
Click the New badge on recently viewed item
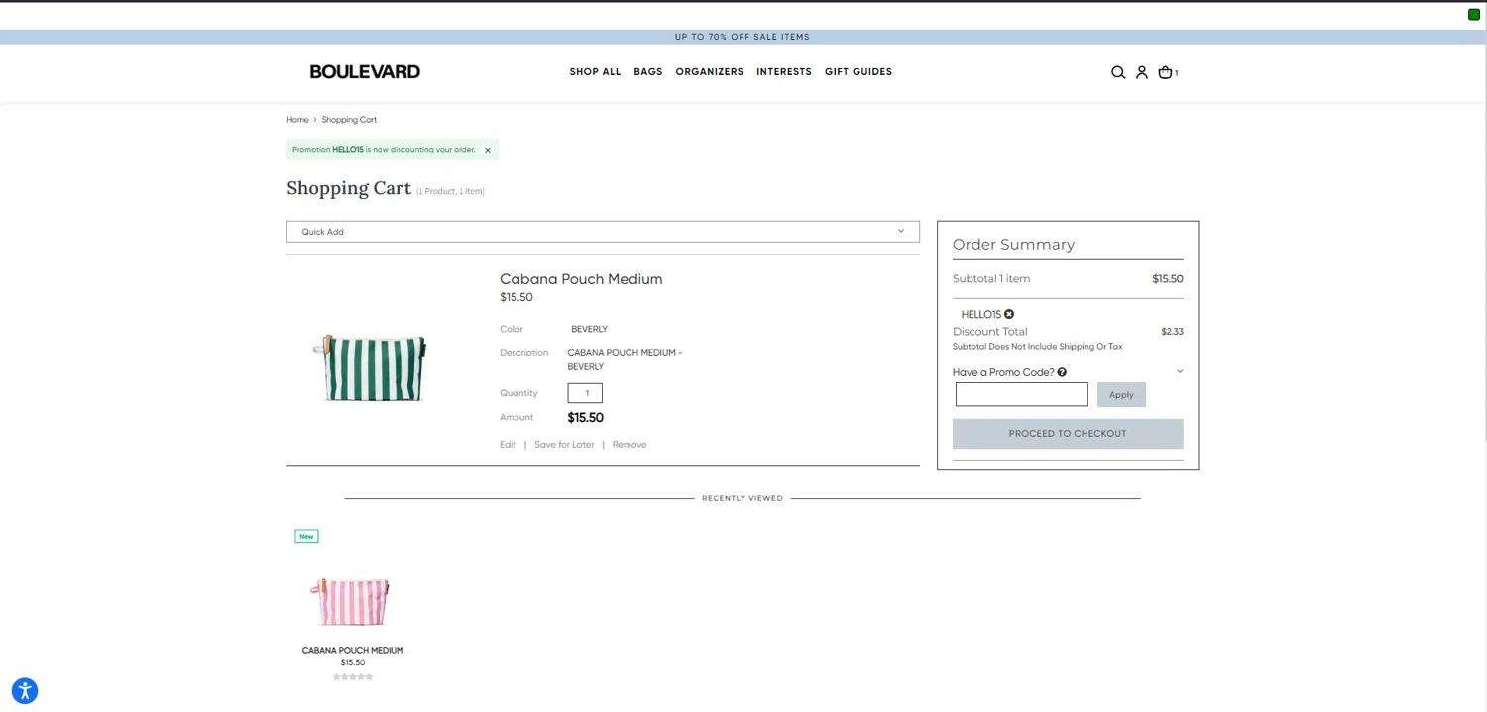[306, 536]
